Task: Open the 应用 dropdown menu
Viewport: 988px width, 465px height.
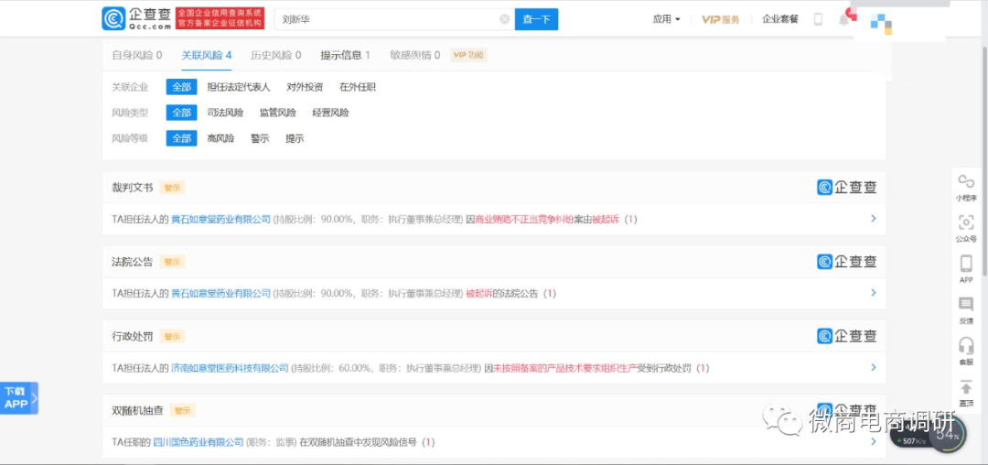Action: pyautogui.click(x=666, y=19)
